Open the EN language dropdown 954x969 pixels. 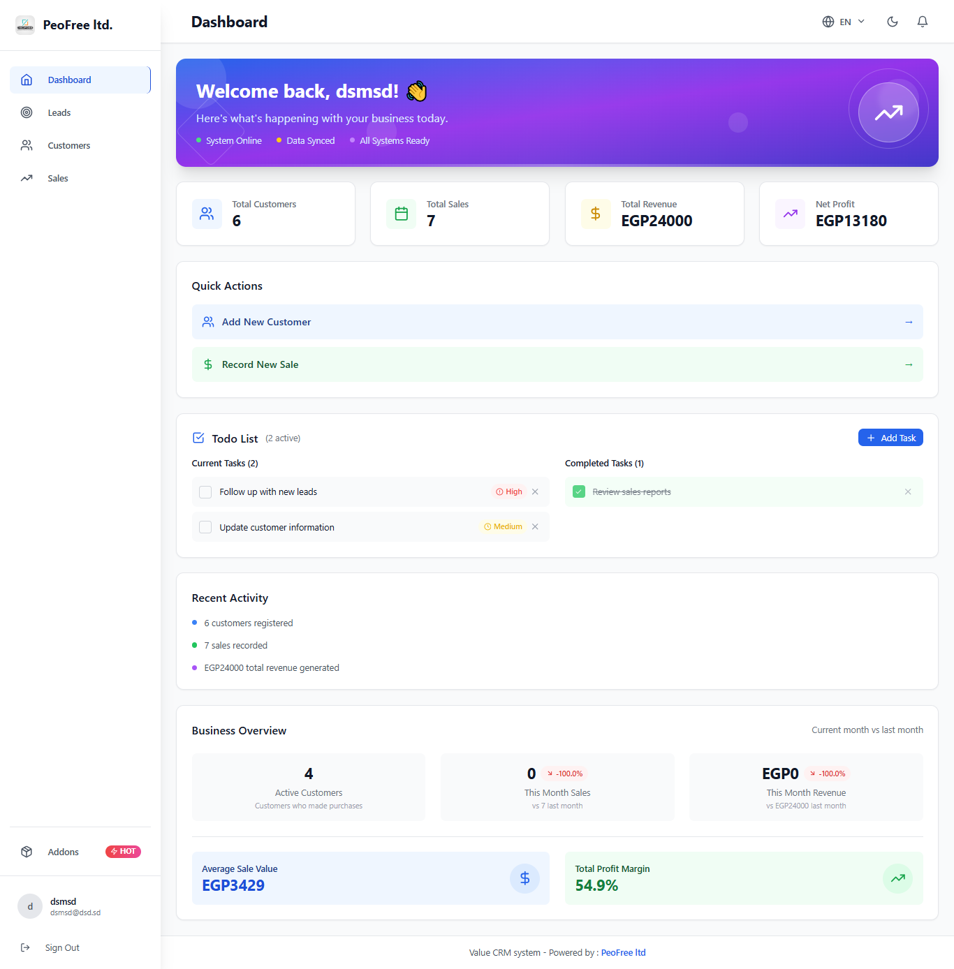[x=844, y=22]
